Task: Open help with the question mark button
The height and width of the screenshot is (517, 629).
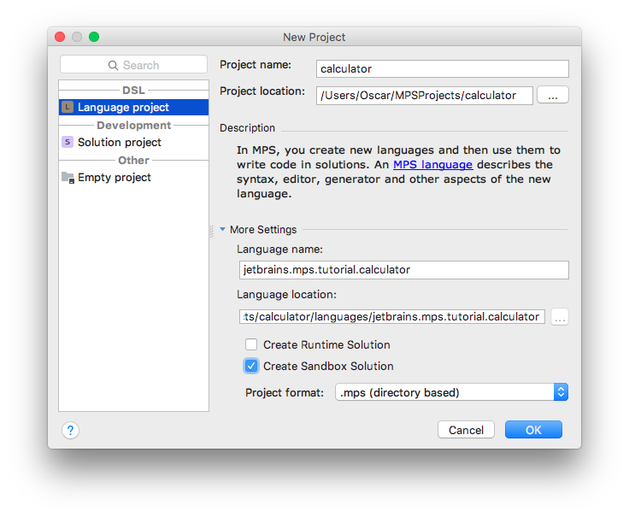Action: (x=71, y=431)
